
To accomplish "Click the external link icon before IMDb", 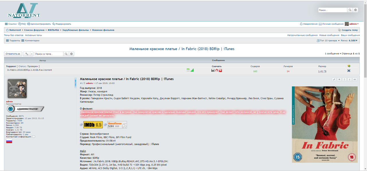I will tap(81, 125).
